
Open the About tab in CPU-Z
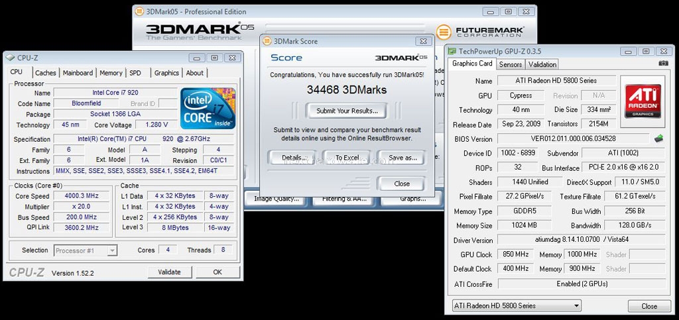[194, 73]
